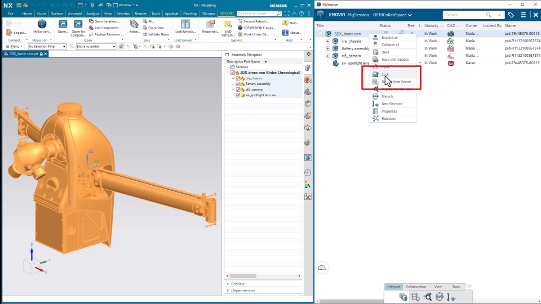The width and height of the screenshot is (541, 304).
Task: Click the New Revision icon in Lifecycle toolbar
Action: click(451, 297)
